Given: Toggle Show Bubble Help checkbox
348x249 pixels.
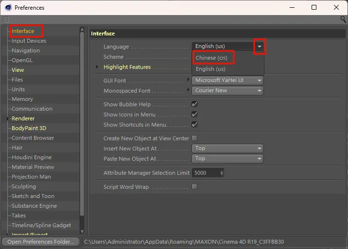Looking at the screenshot, I should [x=194, y=104].
